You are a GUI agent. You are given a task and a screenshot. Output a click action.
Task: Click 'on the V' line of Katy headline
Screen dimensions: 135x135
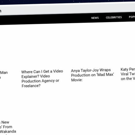(x=128, y=79)
